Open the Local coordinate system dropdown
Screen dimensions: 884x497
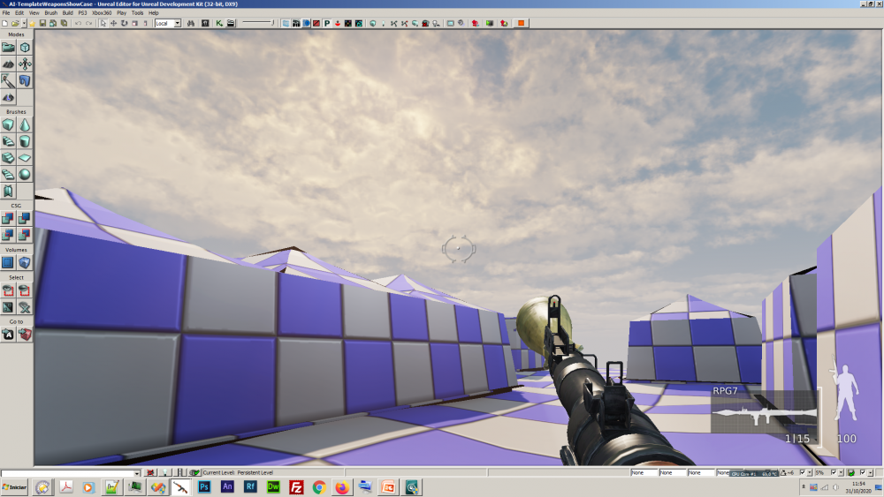pos(168,23)
